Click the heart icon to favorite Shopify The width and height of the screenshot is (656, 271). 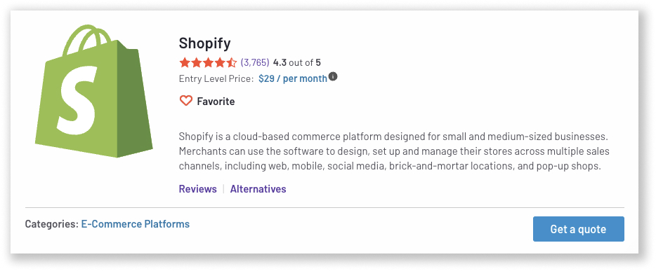point(185,101)
